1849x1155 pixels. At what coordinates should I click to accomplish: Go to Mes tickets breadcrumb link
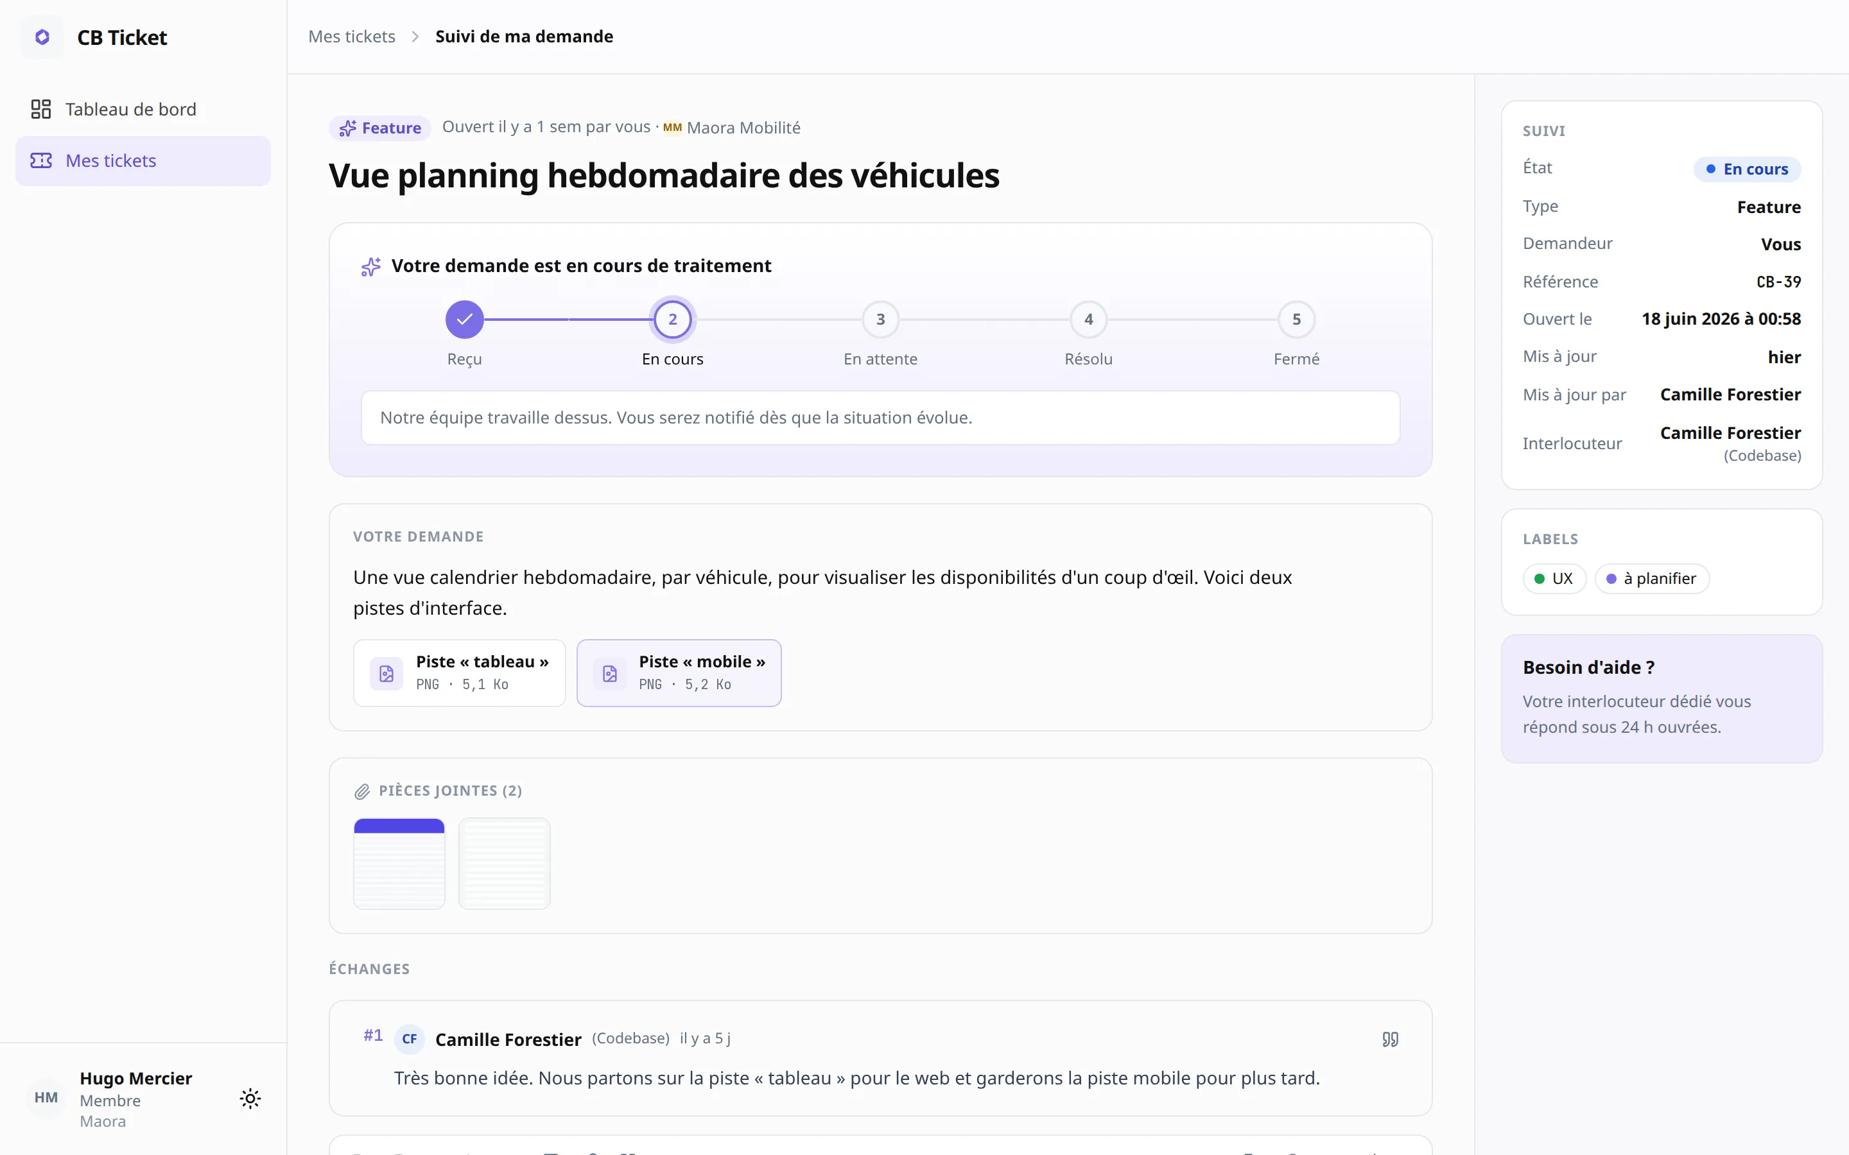click(x=351, y=37)
